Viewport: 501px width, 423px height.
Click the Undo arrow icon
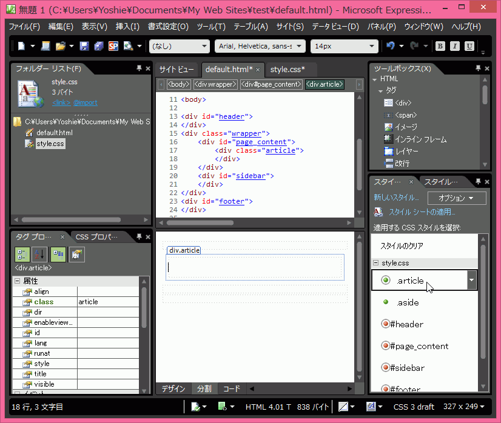click(391, 46)
